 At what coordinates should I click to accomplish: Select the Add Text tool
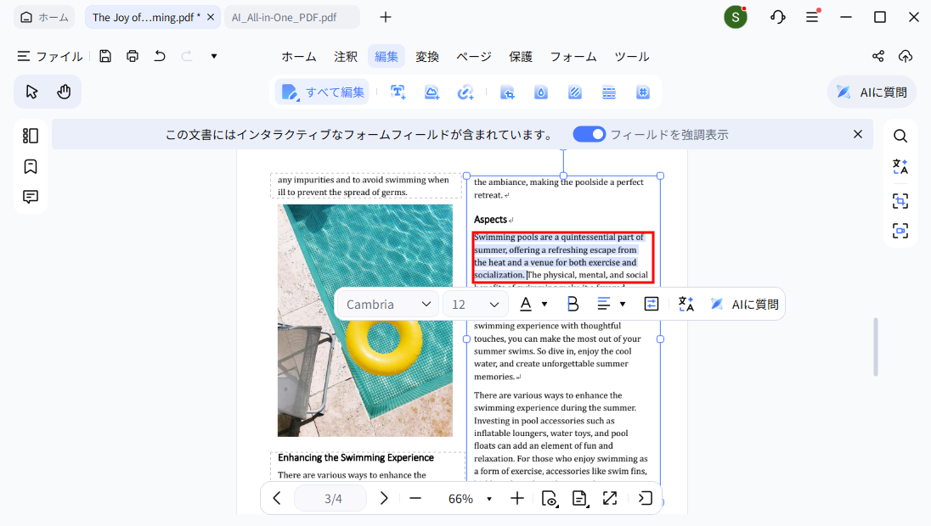[398, 92]
